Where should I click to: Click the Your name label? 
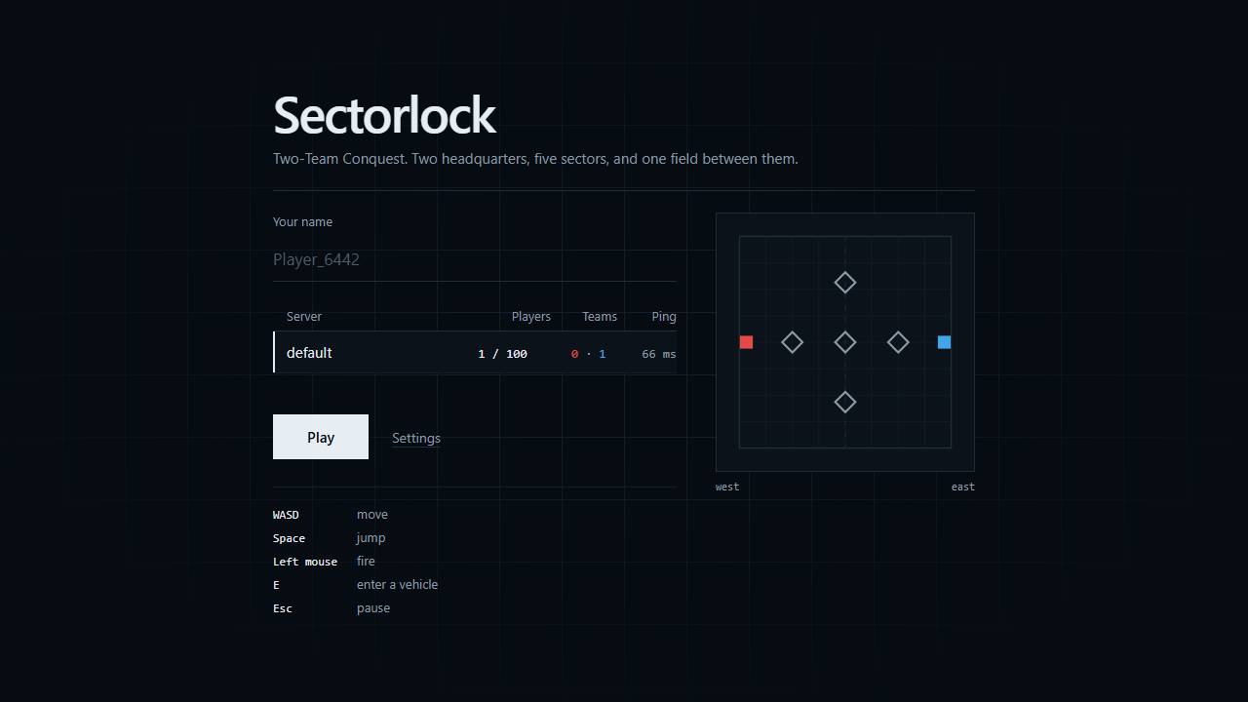coord(302,222)
